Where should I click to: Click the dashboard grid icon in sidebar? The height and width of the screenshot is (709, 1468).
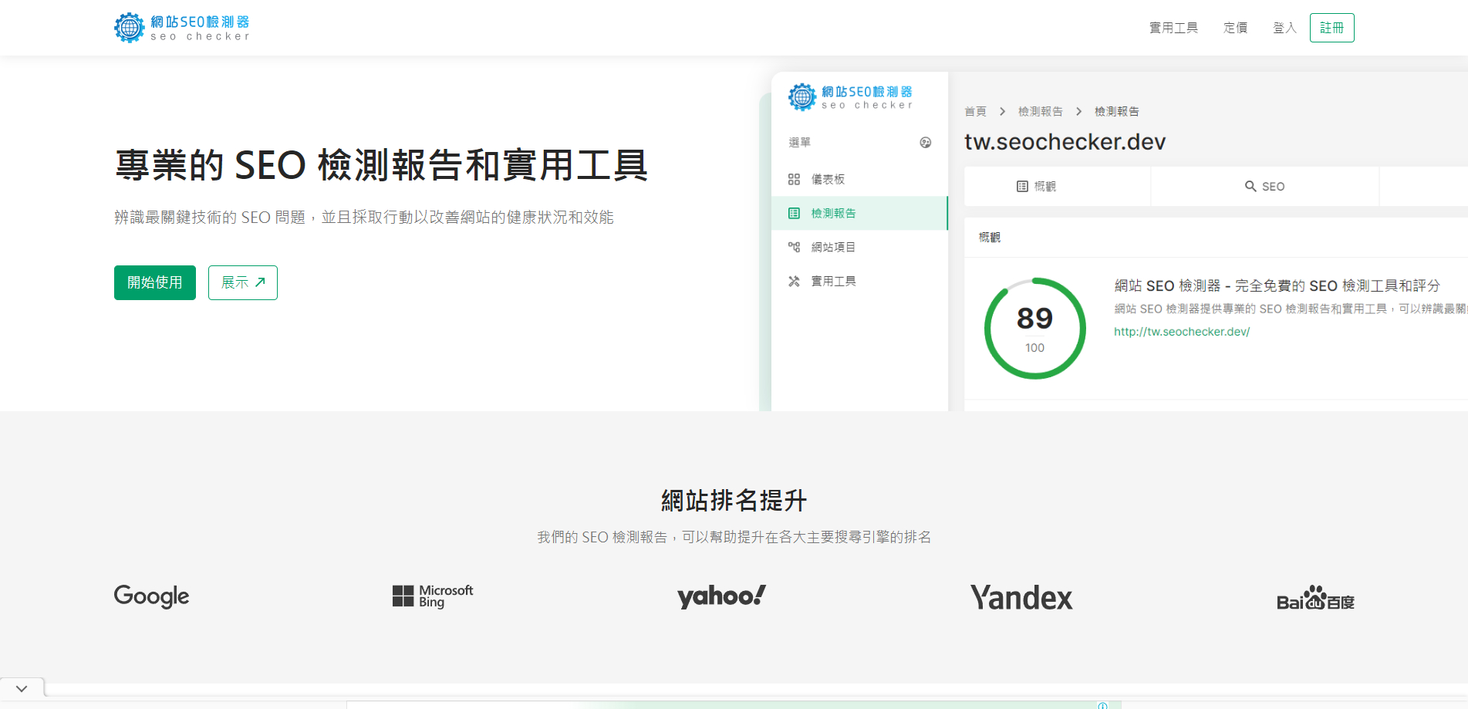(x=794, y=180)
